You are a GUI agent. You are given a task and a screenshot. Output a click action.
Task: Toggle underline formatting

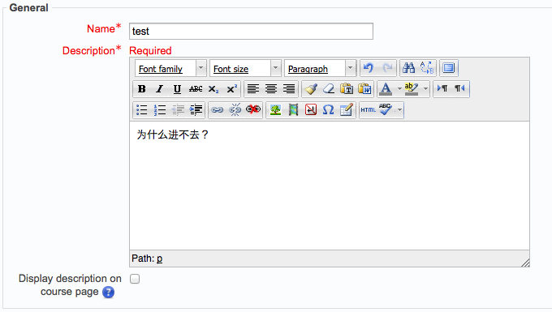click(x=177, y=89)
